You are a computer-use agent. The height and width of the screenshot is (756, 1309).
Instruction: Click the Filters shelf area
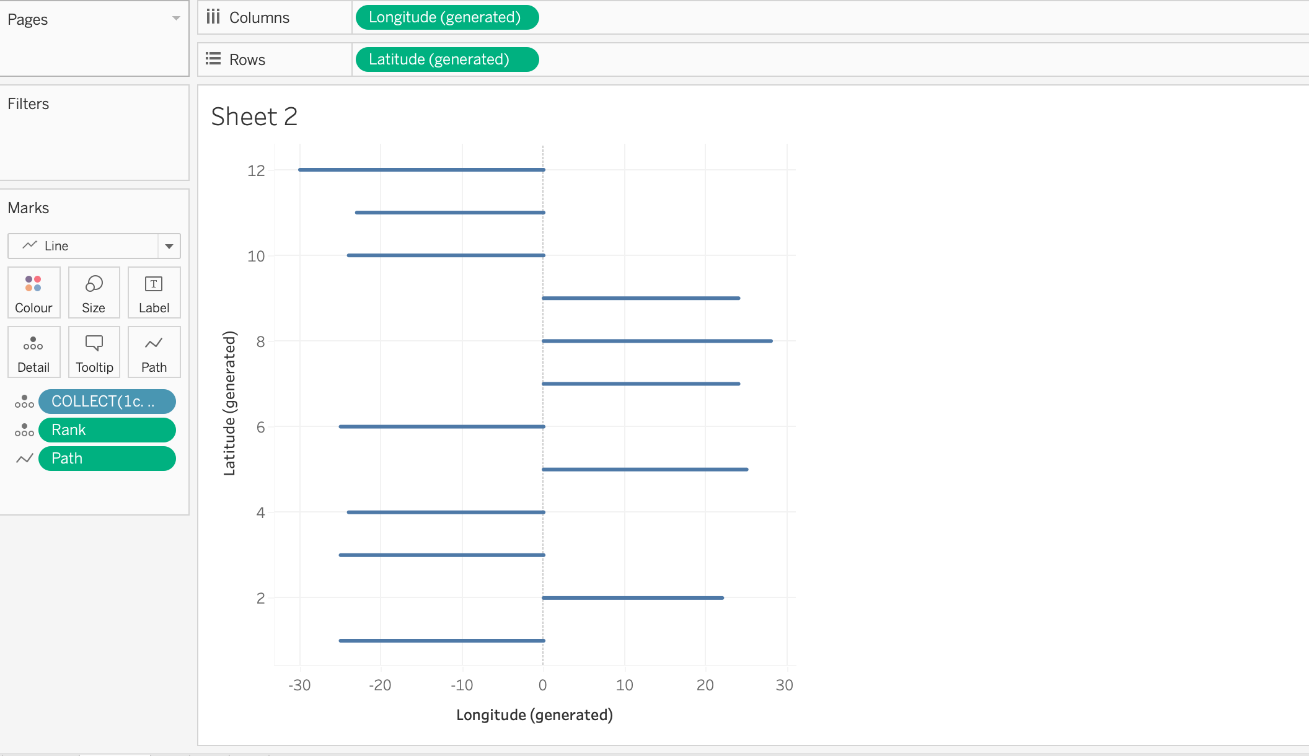point(94,139)
